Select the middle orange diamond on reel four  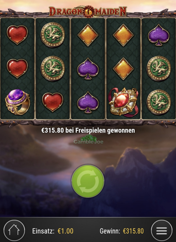(123, 69)
